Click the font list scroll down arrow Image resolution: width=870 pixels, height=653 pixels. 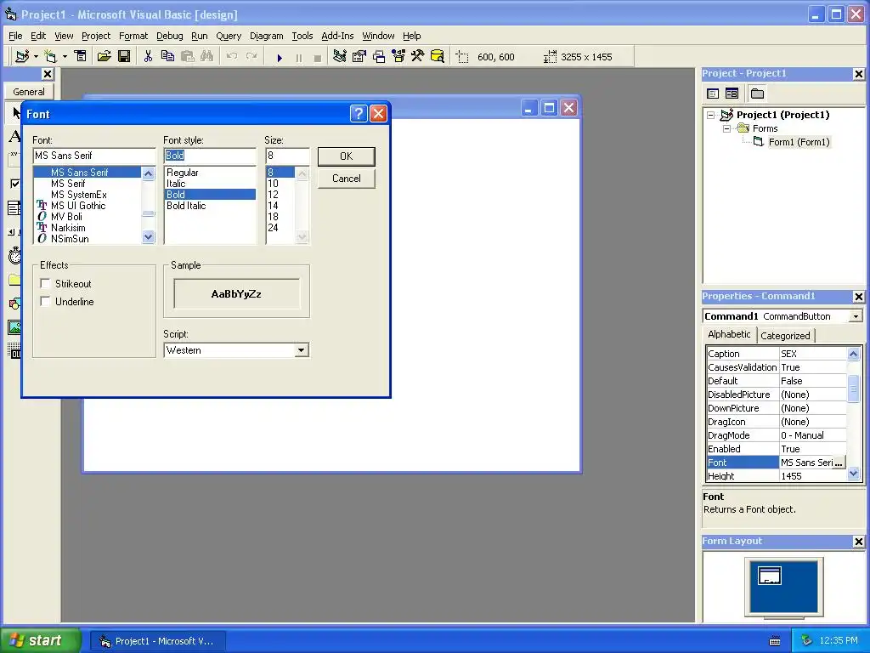click(148, 237)
